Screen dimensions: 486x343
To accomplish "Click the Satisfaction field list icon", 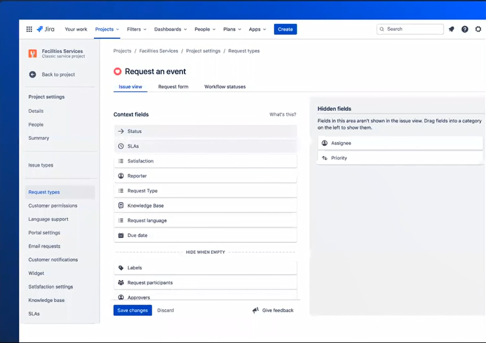I will pyautogui.click(x=121, y=161).
